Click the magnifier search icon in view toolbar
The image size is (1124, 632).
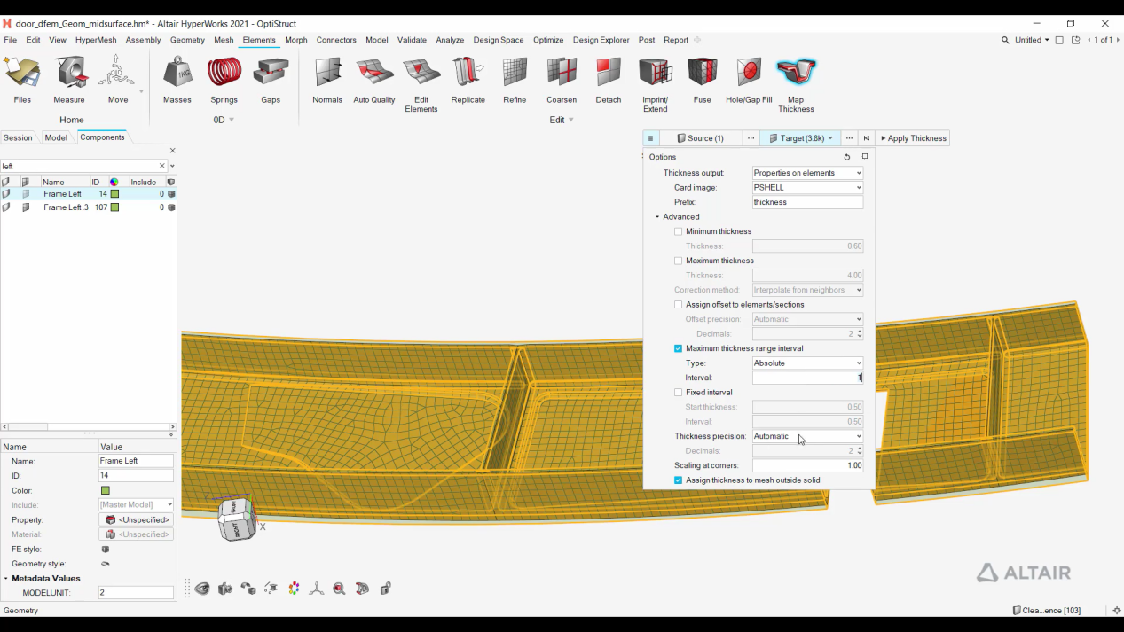(339, 589)
